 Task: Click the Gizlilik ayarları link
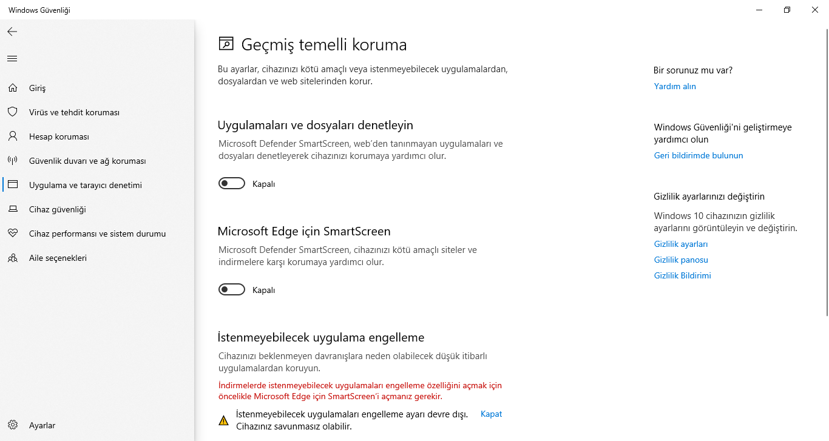(681, 244)
